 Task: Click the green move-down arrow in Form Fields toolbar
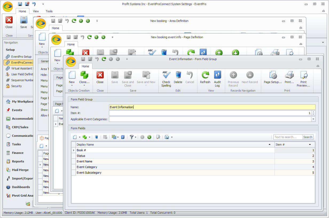[149, 137]
